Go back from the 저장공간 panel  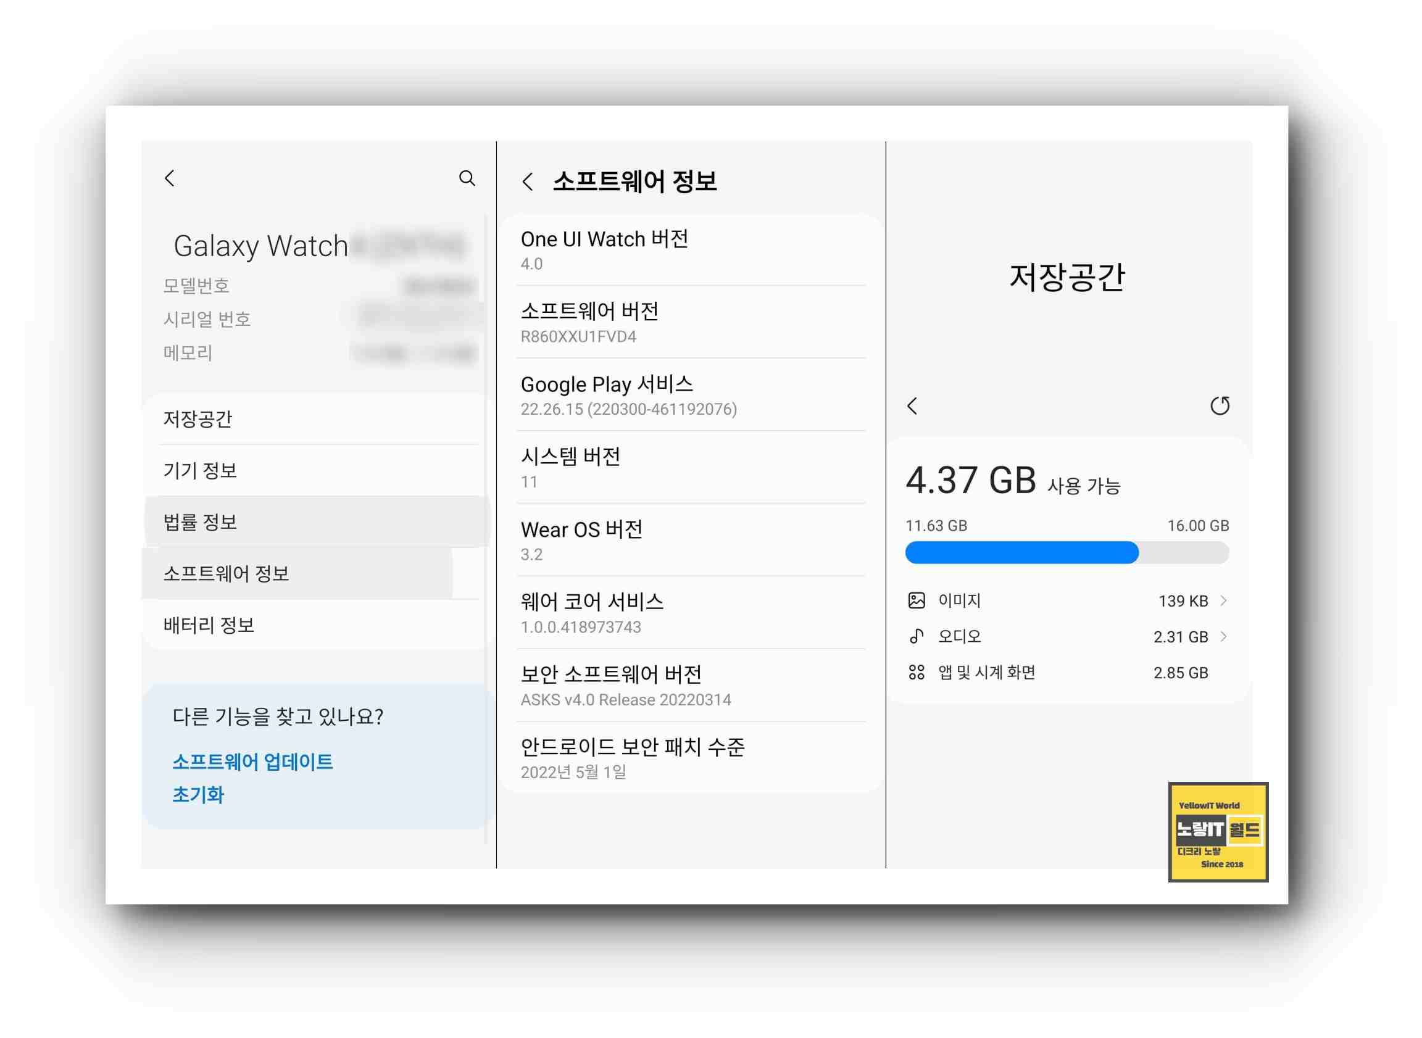click(x=912, y=406)
